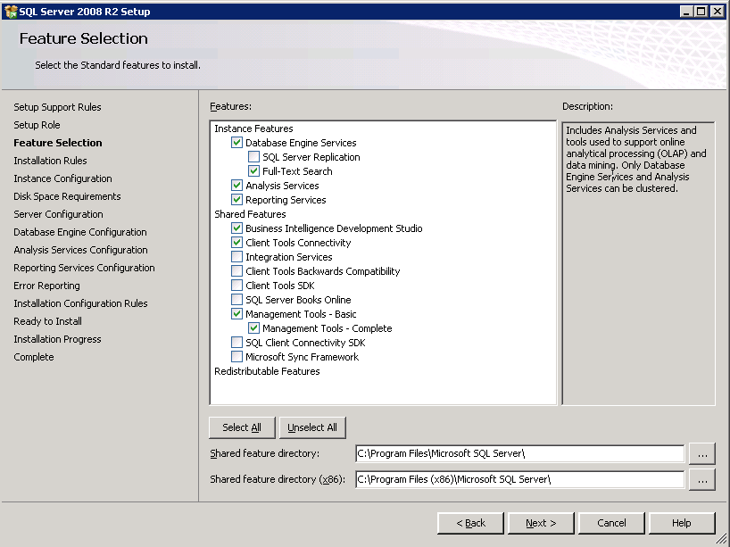This screenshot has height=547, width=730.
Task: Enable SQL Server Books Online
Action: 236,299
